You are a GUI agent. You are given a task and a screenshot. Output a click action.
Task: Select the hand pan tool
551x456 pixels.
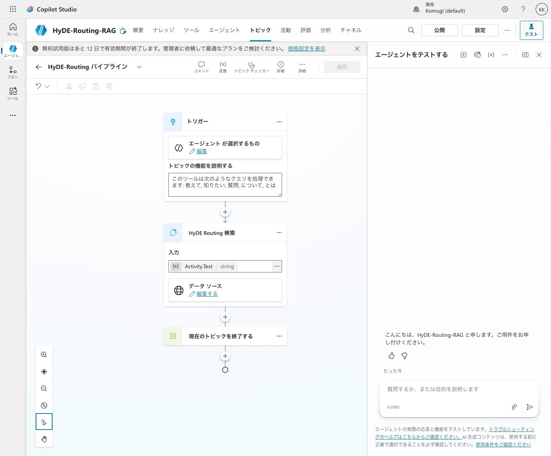click(x=44, y=439)
